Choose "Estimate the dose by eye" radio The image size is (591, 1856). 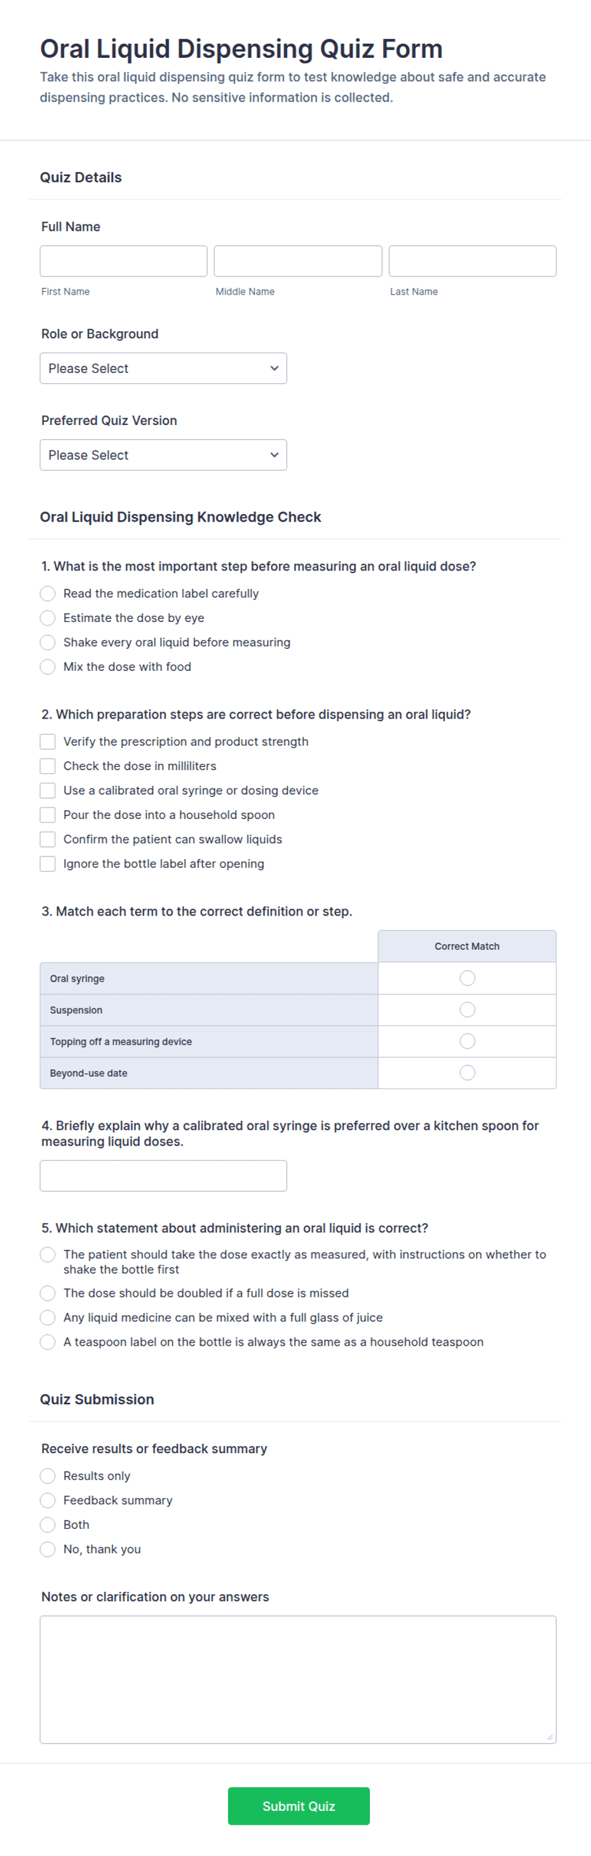tap(48, 618)
